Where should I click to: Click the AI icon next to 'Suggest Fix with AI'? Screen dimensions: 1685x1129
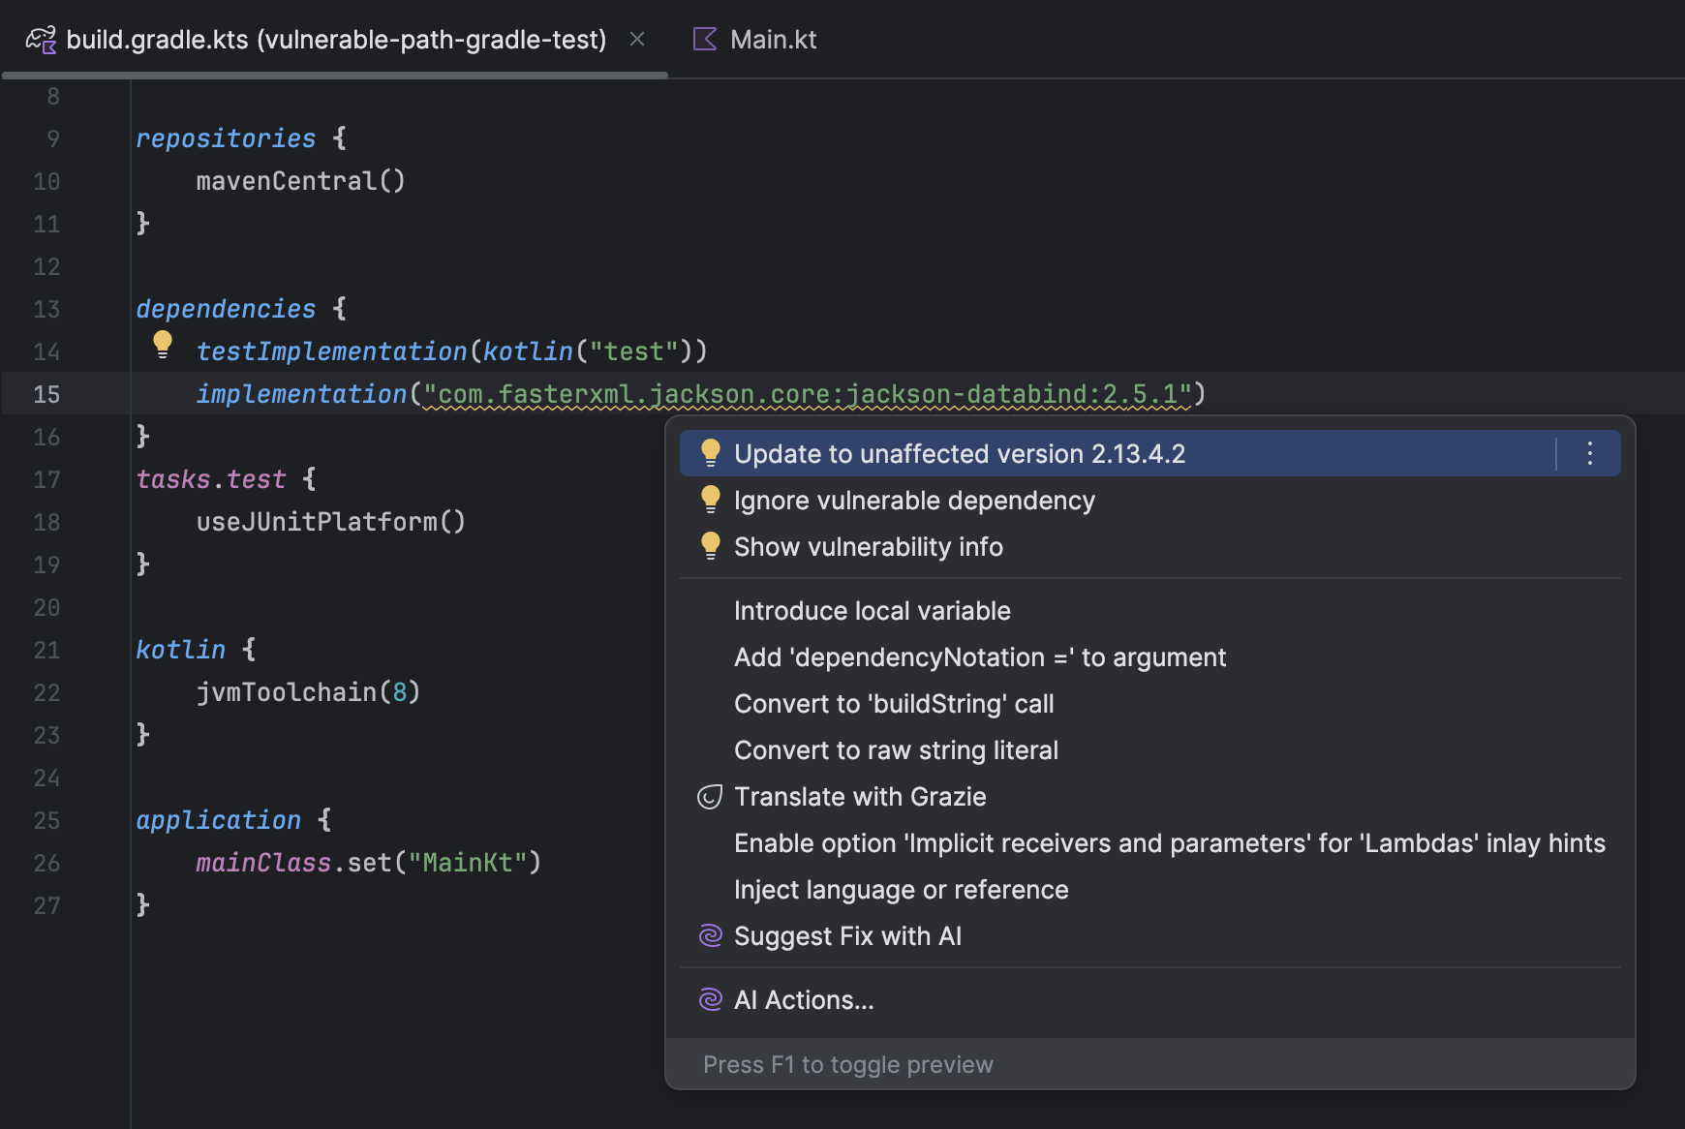(x=710, y=935)
